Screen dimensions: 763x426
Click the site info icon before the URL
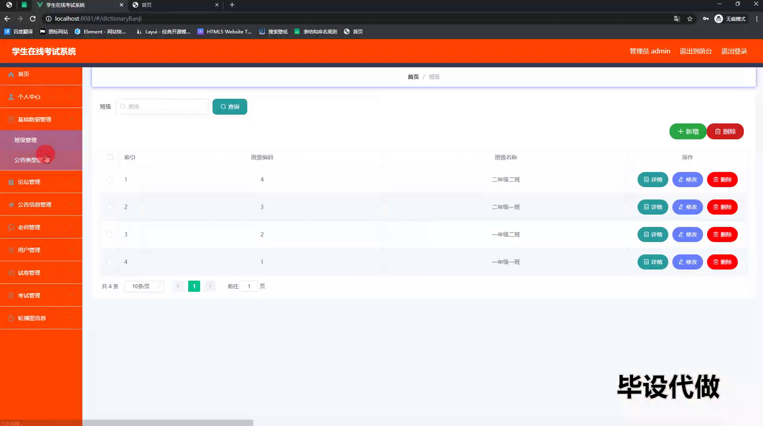click(x=48, y=19)
